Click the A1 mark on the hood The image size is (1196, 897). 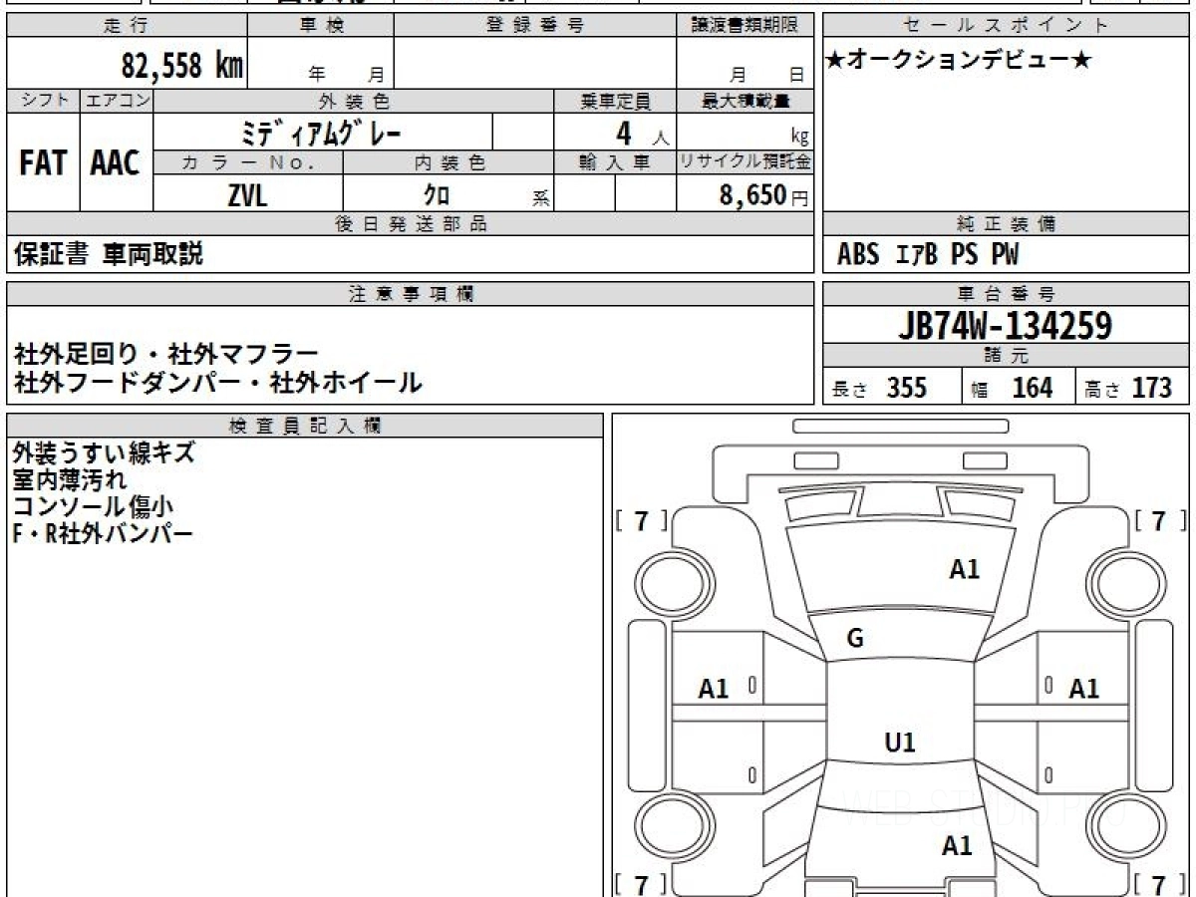coord(964,570)
